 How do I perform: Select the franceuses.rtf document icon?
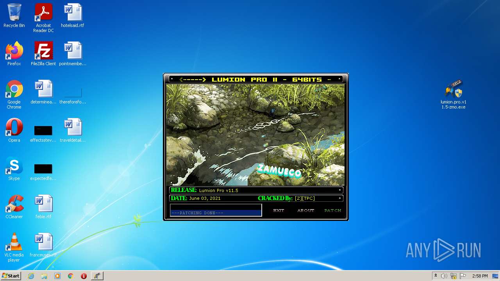point(43,245)
